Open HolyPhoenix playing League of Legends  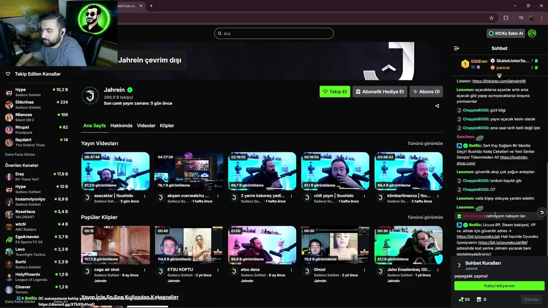point(36,277)
